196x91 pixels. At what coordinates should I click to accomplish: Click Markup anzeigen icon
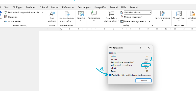pyautogui.click(x=122, y=17)
